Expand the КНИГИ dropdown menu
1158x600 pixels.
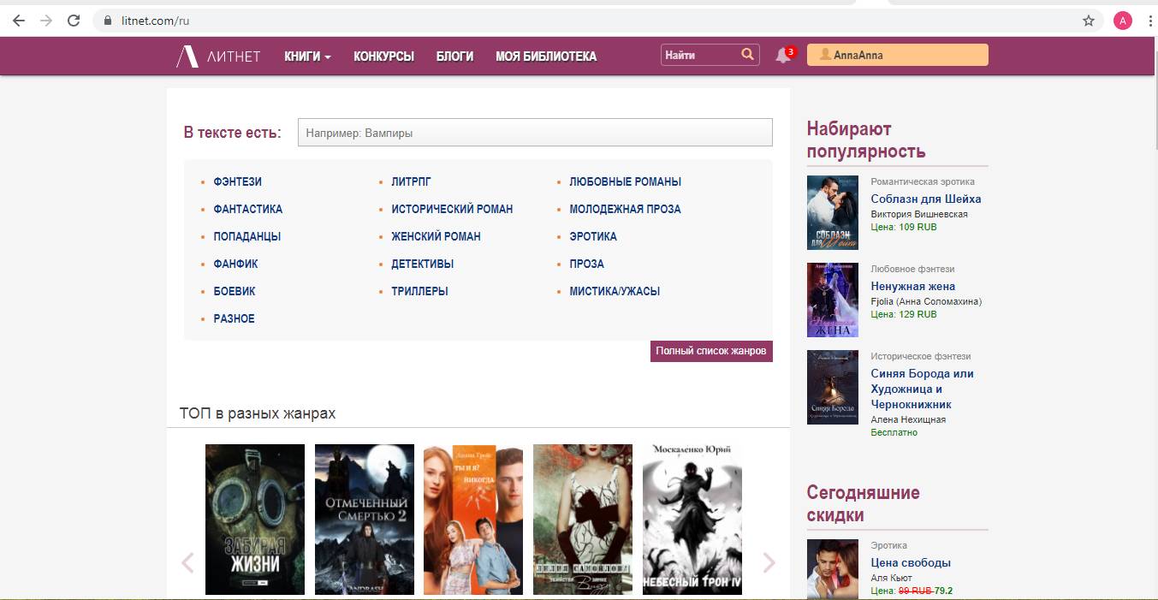pos(307,56)
